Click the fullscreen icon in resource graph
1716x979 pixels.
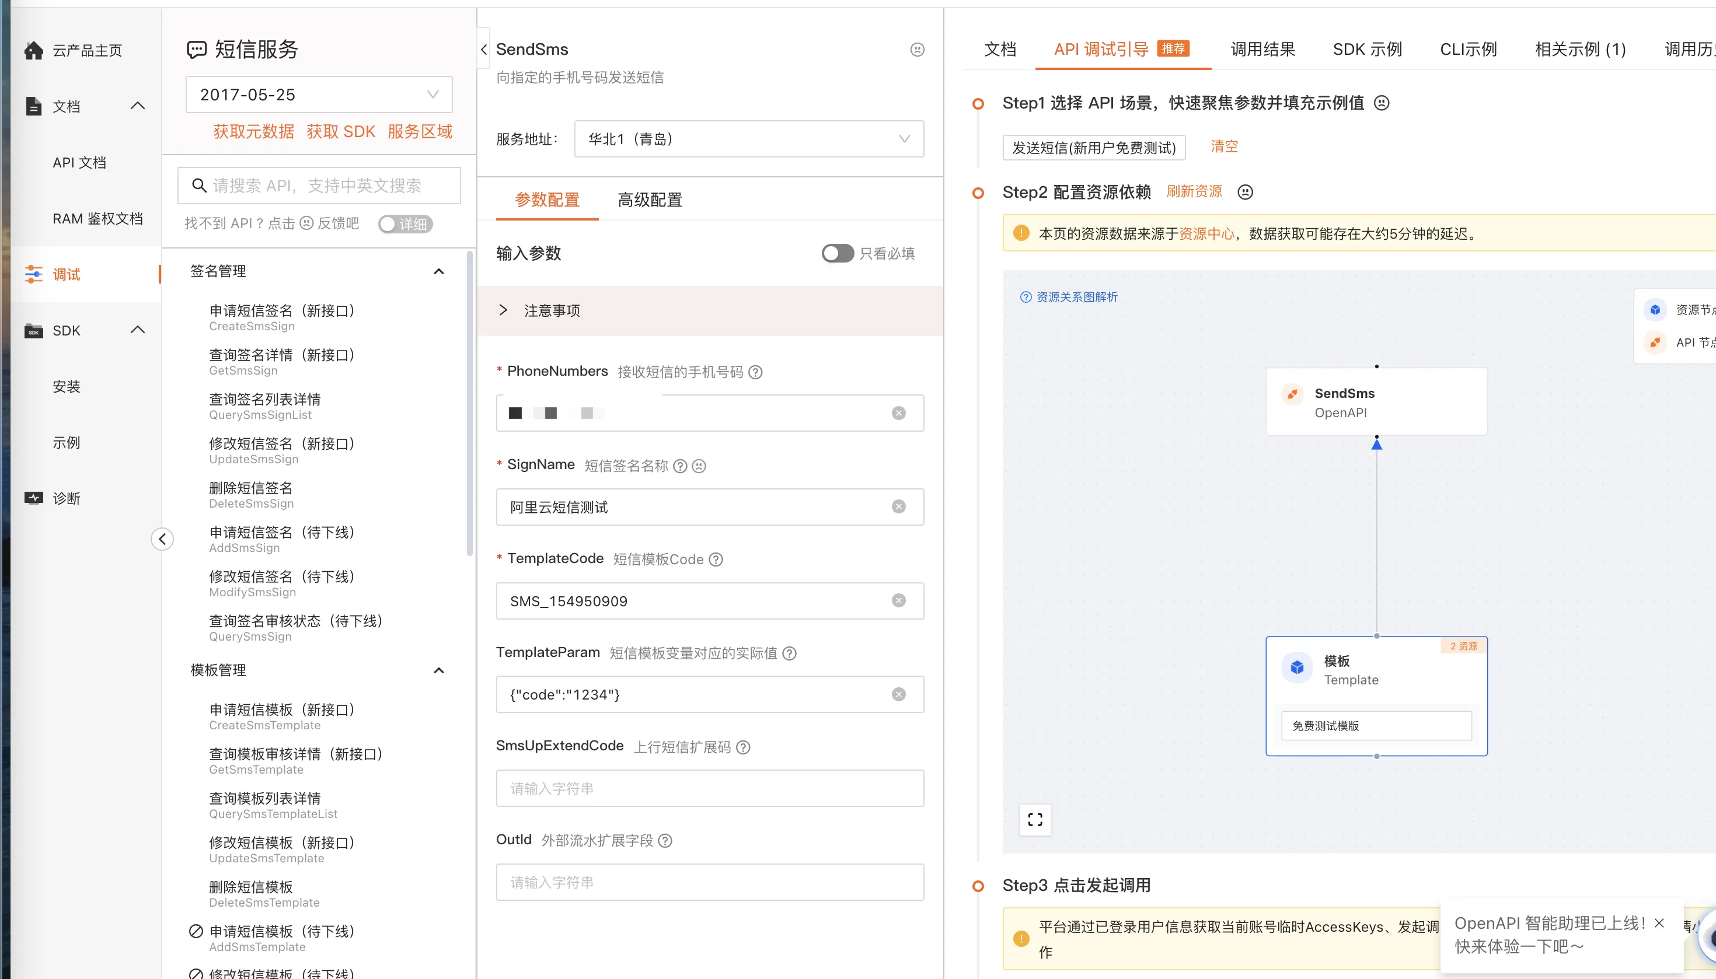pos(1035,819)
